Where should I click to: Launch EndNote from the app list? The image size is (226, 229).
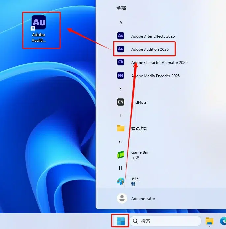coord(139,102)
